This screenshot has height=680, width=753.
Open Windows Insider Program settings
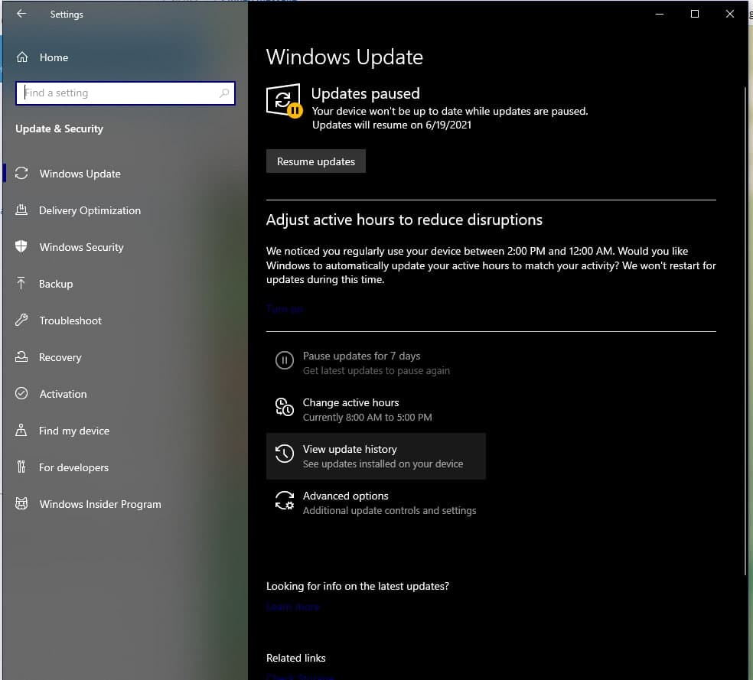[100, 504]
